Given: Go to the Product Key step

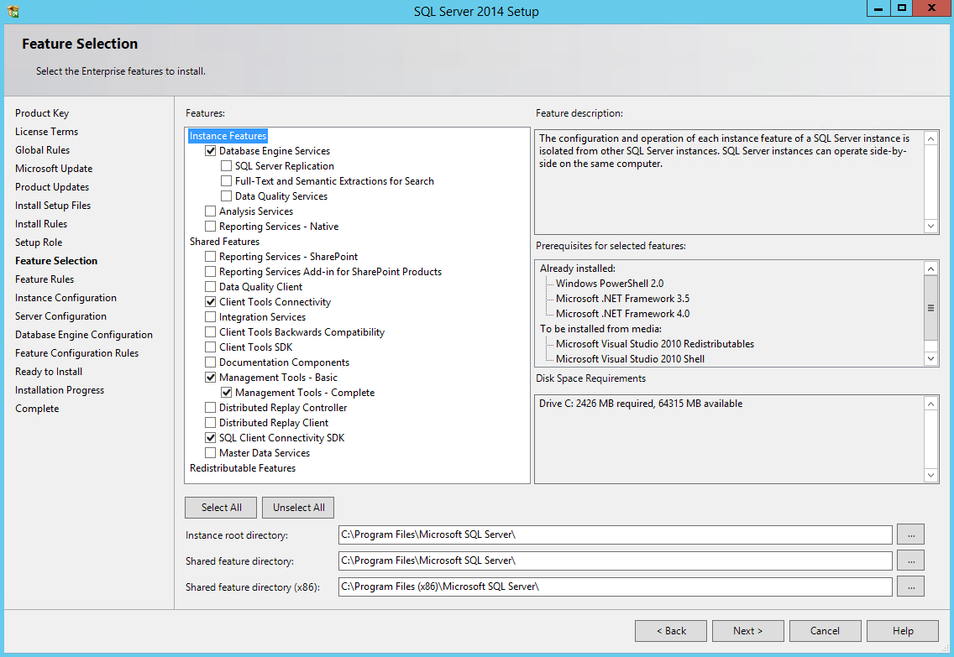Looking at the screenshot, I should 42,112.
